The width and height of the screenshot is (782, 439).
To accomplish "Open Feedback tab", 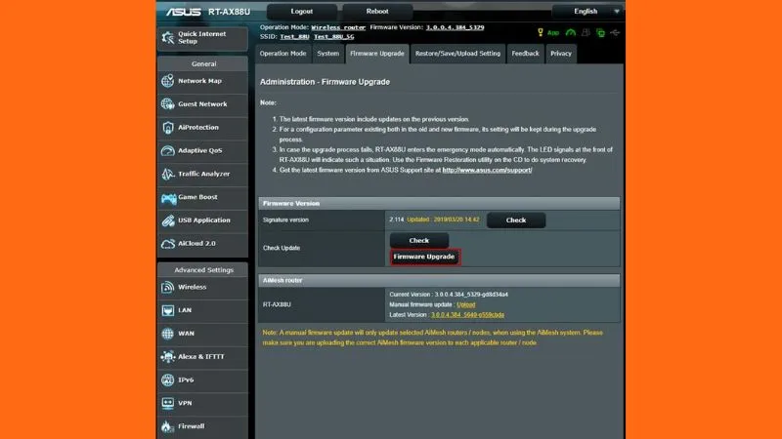I will click(x=525, y=54).
